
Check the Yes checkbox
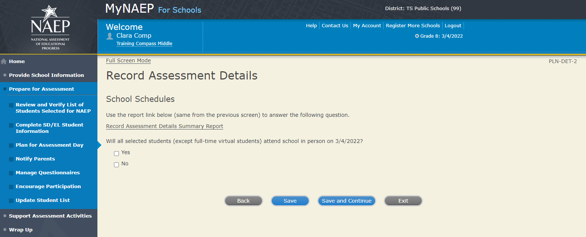point(116,153)
